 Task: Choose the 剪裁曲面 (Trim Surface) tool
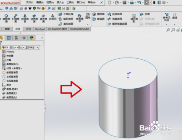point(115,19)
